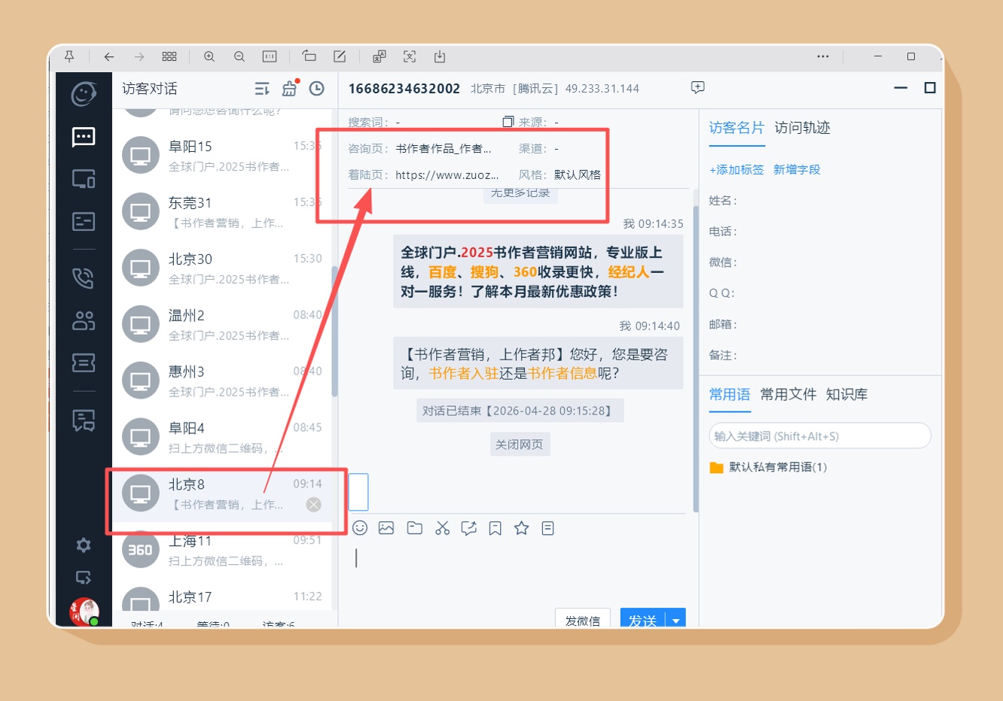The height and width of the screenshot is (701, 1003).
Task: Click the quick phrase keyword search field
Action: click(x=819, y=436)
